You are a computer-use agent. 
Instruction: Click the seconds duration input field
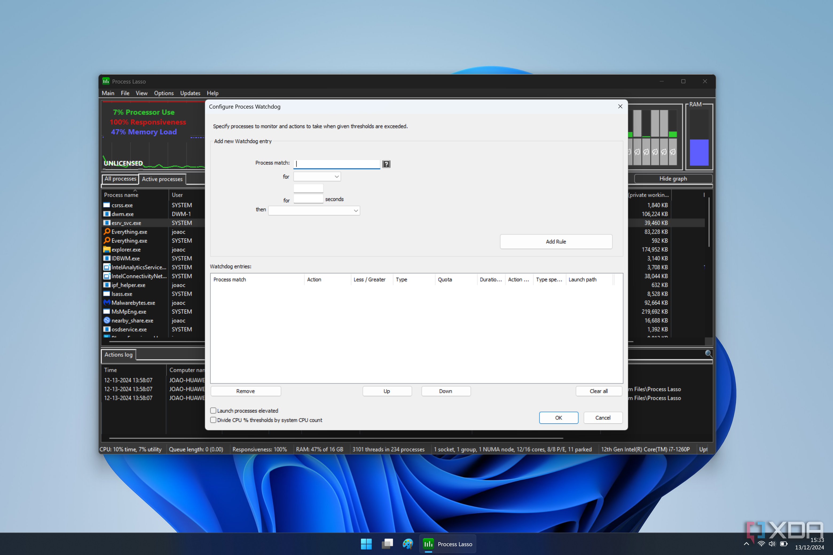click(x=308, y=199)
